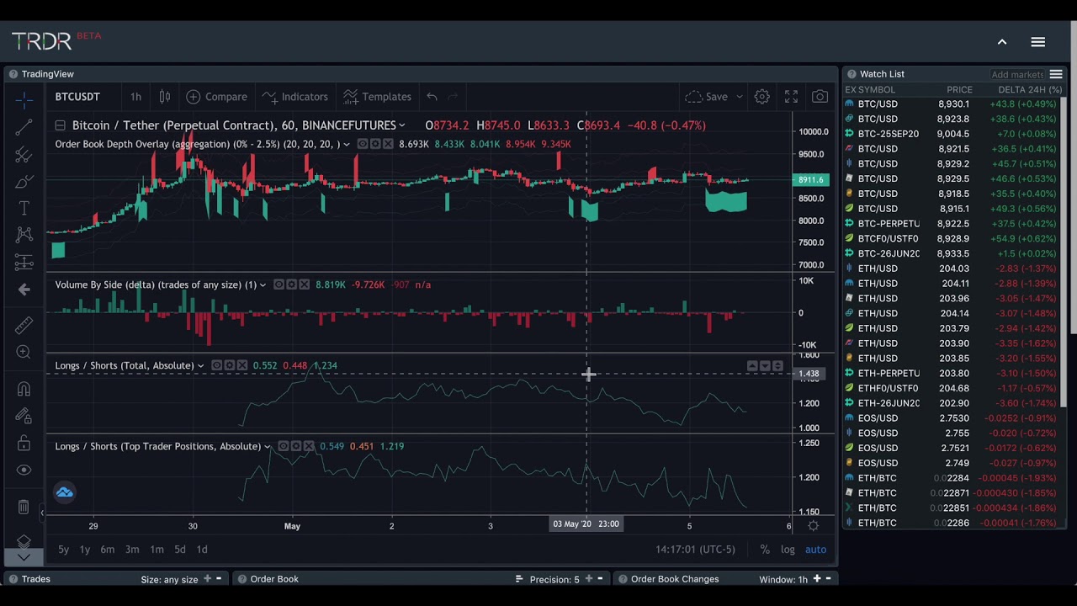Take a chart snapshot with camera icon
Screen dimensions: 1077x606
pos(820,97)
